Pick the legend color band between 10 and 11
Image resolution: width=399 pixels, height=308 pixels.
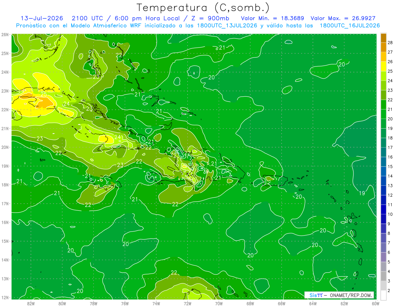[x=383, y=209]
